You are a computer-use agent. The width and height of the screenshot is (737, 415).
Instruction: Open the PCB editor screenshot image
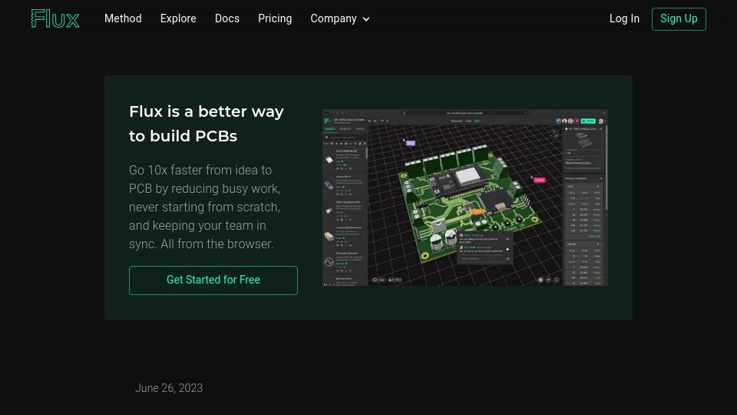(465, 198)
